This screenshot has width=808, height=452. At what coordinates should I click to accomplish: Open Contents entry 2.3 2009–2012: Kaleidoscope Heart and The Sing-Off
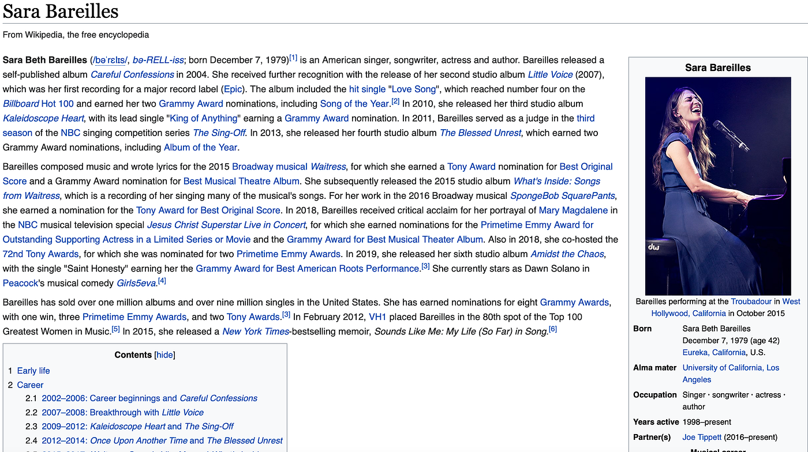point(138,426)
